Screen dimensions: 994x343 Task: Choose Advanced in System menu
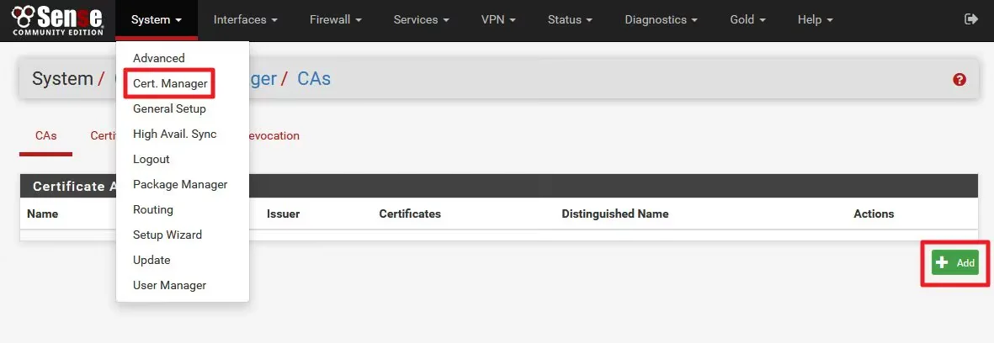pyautogui.click(x=158, y=58)
